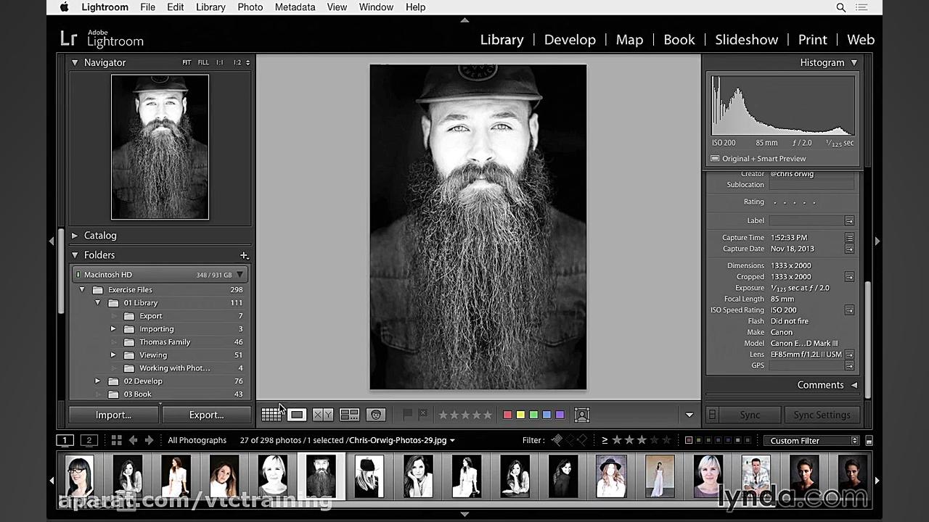Screen dimensions: 929x522
Task: Enable the pick flag filter
Action: click(x=557, y=439)
